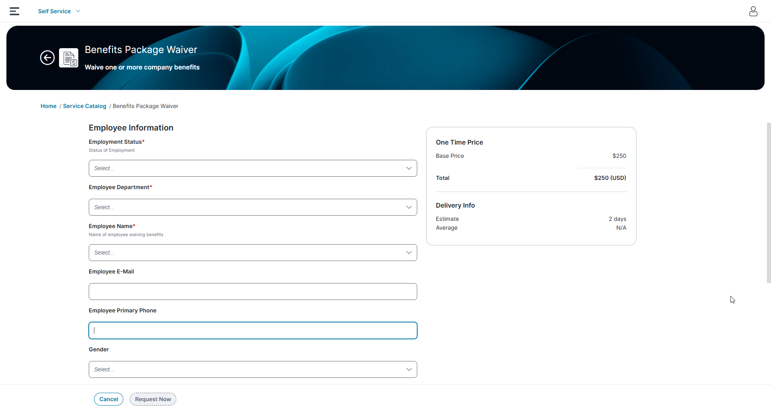Image resolution: width=771 pixels, height=414 pixels.
Task: Click the Benefits Package Waiver breadcrumb text
Action: pyautogui.click(x=145, y=106)
